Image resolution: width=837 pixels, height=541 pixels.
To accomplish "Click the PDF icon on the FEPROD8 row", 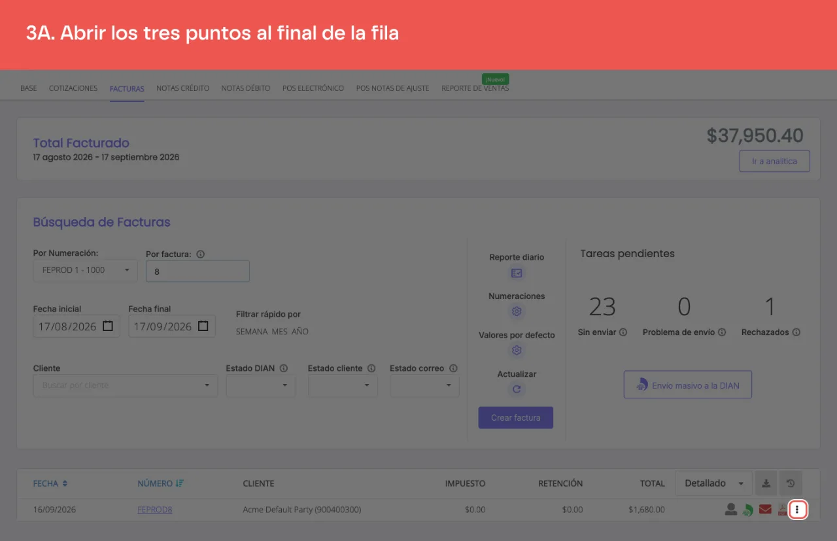I will tap(782, 510).
